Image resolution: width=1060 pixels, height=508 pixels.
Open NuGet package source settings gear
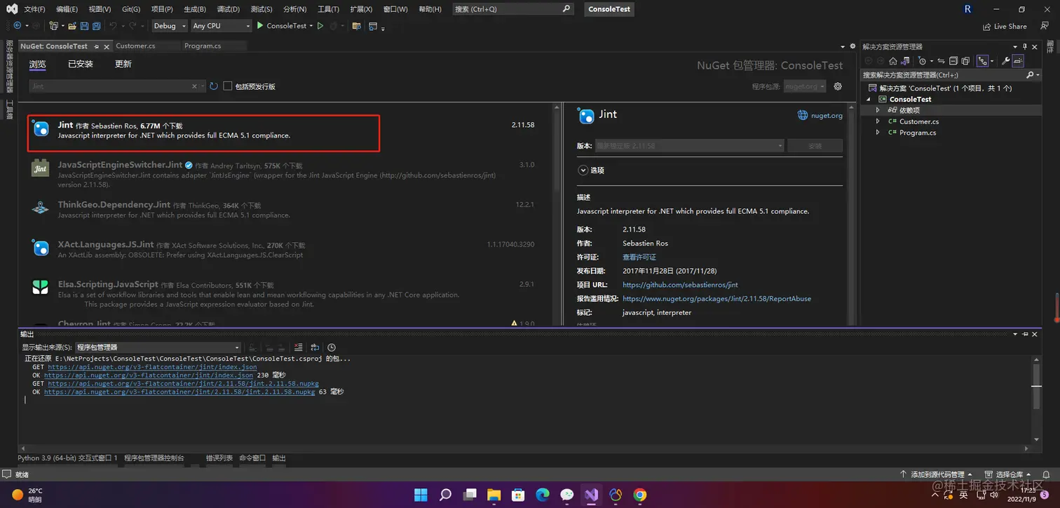pos(838,86)
